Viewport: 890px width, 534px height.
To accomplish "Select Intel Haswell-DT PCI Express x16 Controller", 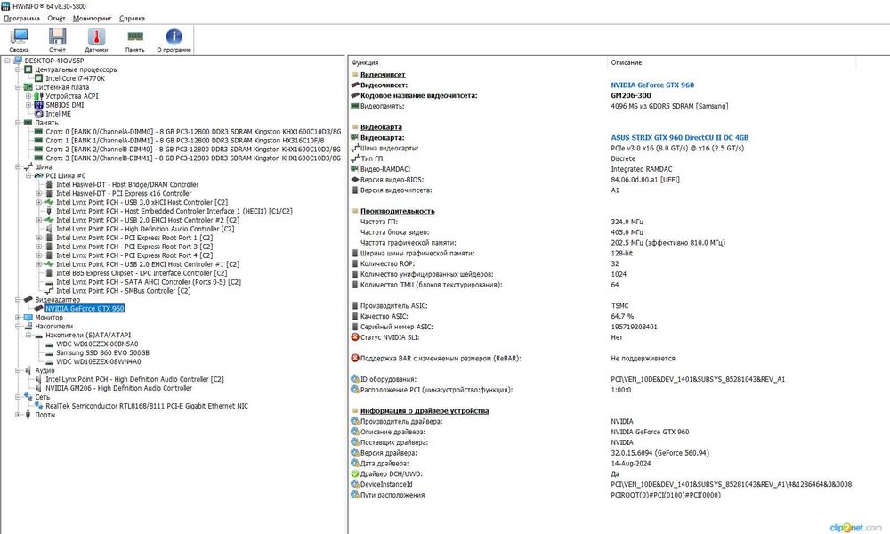I will point(124,193).
